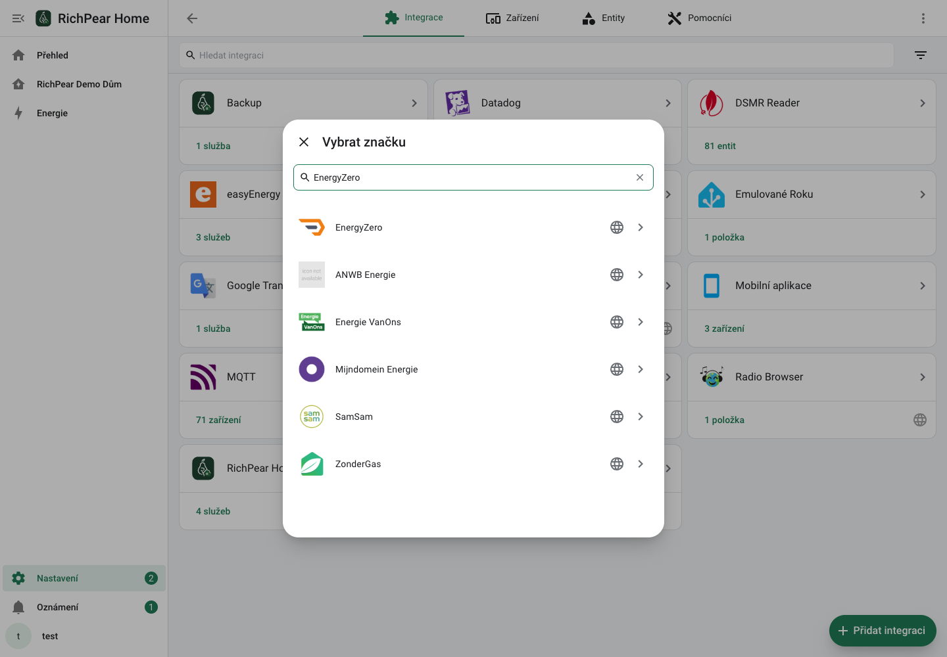Screen dimensions: 947x657
Task: Open Nastavení in the sidebar
Action: pos(84,578)
